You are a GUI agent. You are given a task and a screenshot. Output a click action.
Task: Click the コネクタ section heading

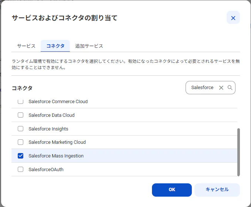click(x=22, y=88)
